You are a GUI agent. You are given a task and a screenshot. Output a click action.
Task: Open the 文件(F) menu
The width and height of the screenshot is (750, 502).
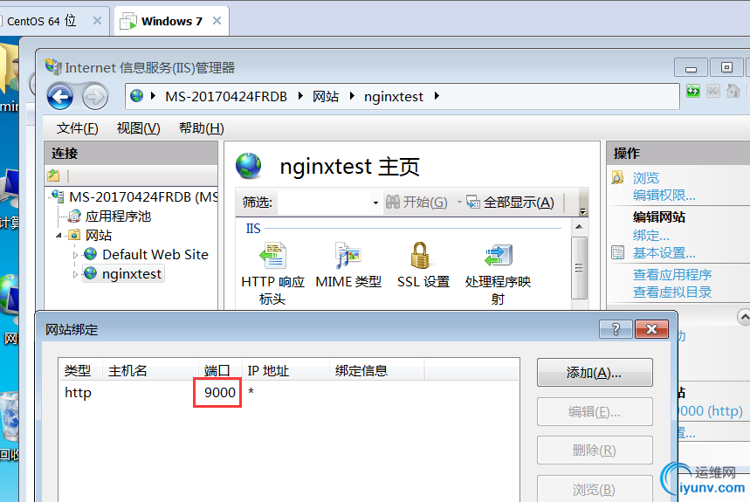point(77,128)
